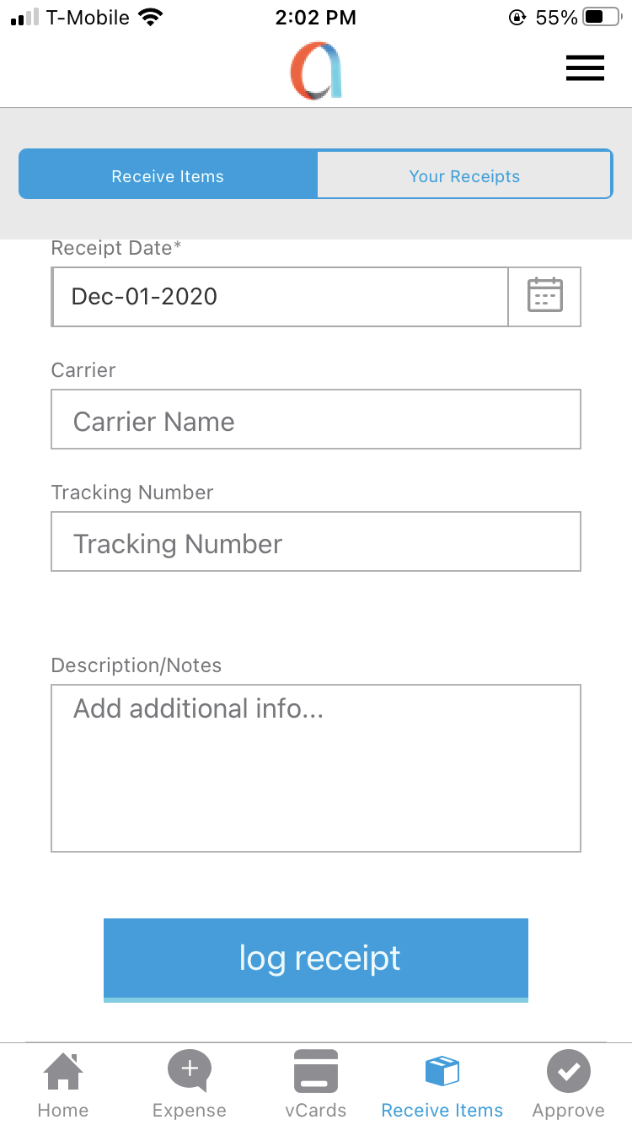This screenshot has height=1125, width=632.
Task: Tap the Description/Notes field label
Action: coord(137,665)
